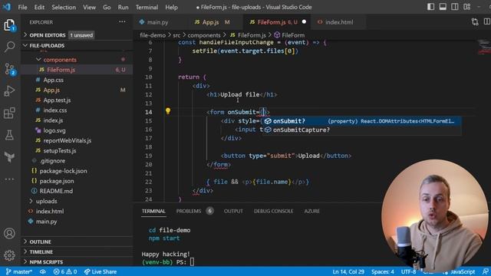The height and width of the screenshot is (276, 491).
Task: Toggle secondary side bar layout icon
Action: (x=455, y=7)
